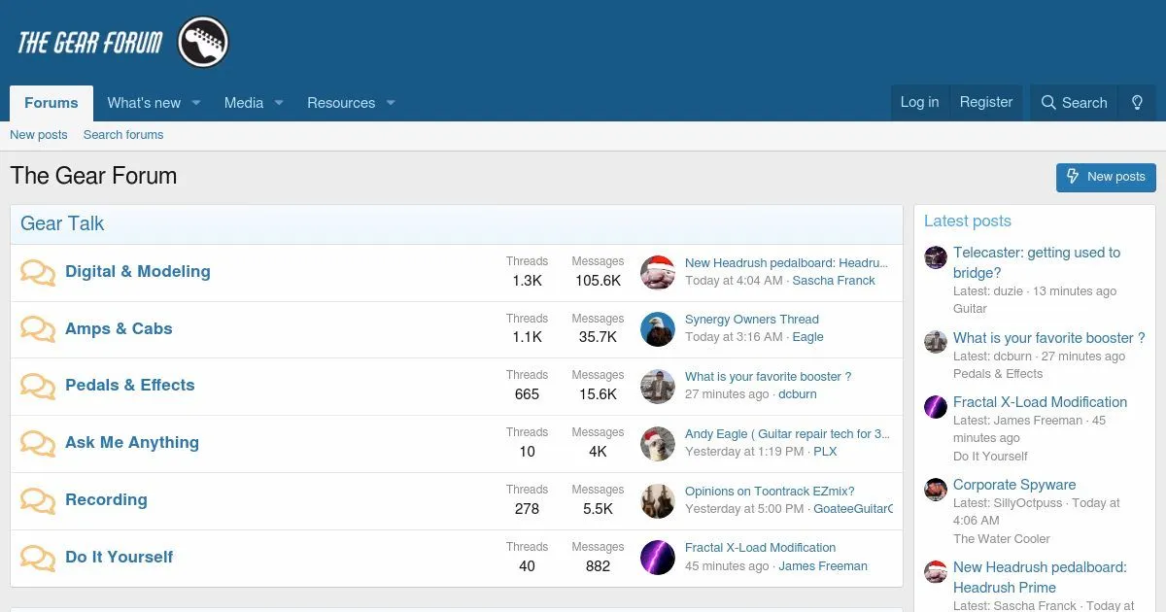Open 'Telecaster: getting used to bridge?' post
This screenshot has height=612, width=1166.
coord(1037,262)
